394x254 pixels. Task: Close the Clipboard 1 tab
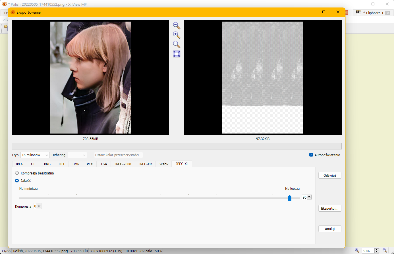[x=388, y=13]
